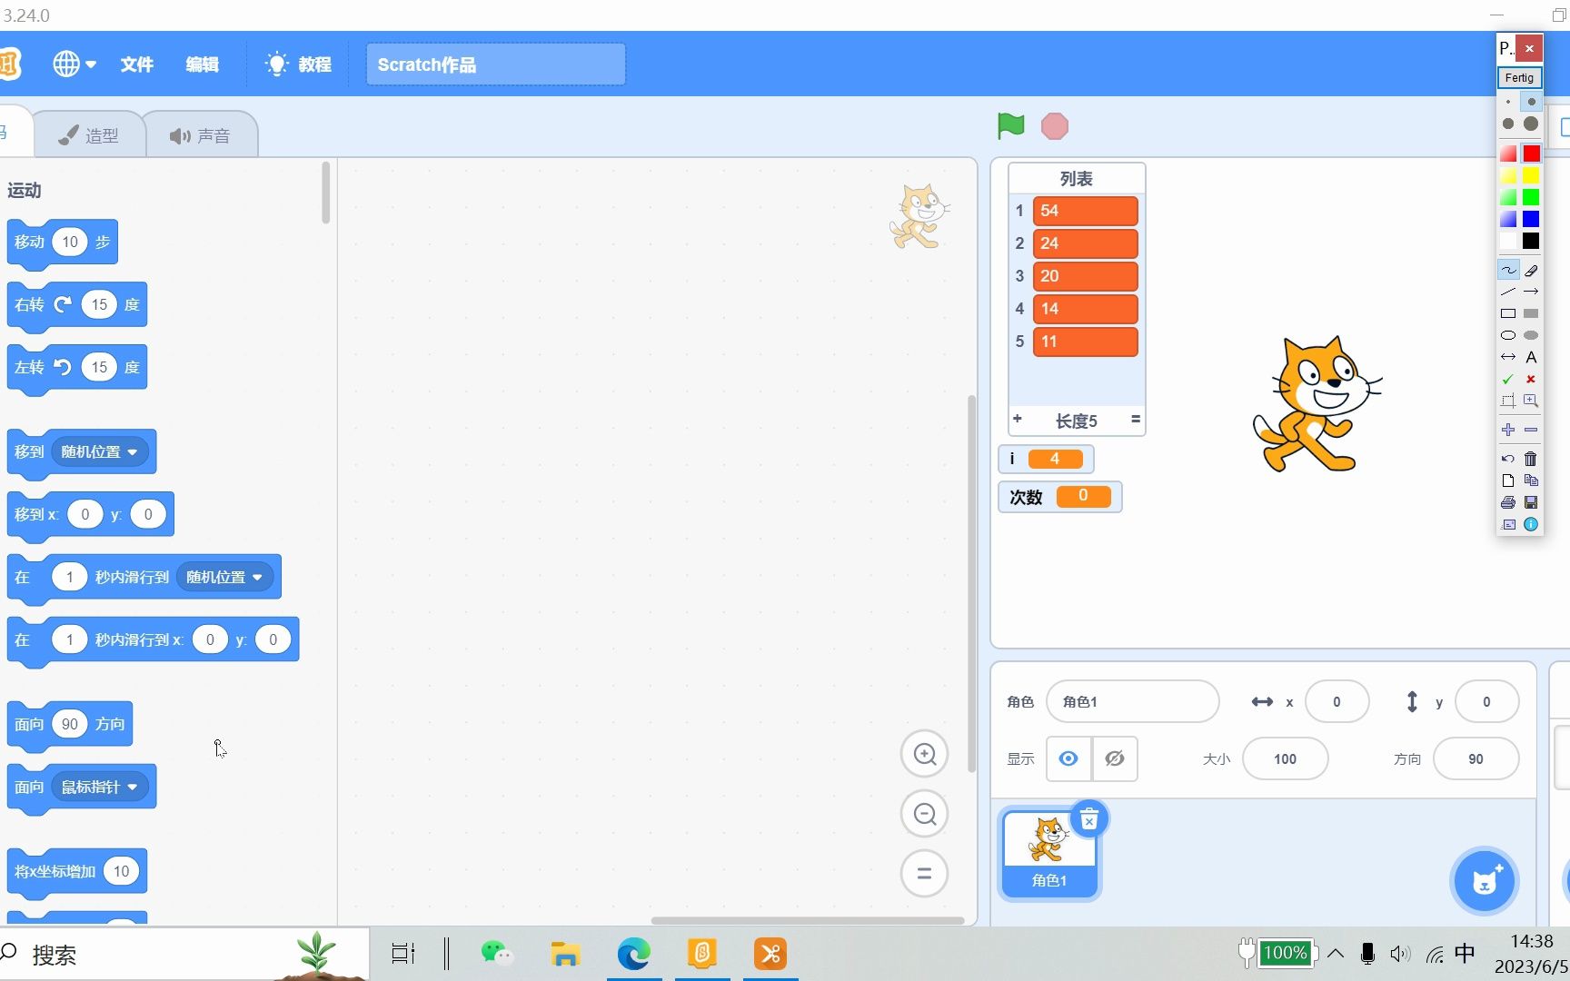The image size is (1570, 981).
Task: Click the undo icon in Pointofix
Action: (x=1508, y=460)
